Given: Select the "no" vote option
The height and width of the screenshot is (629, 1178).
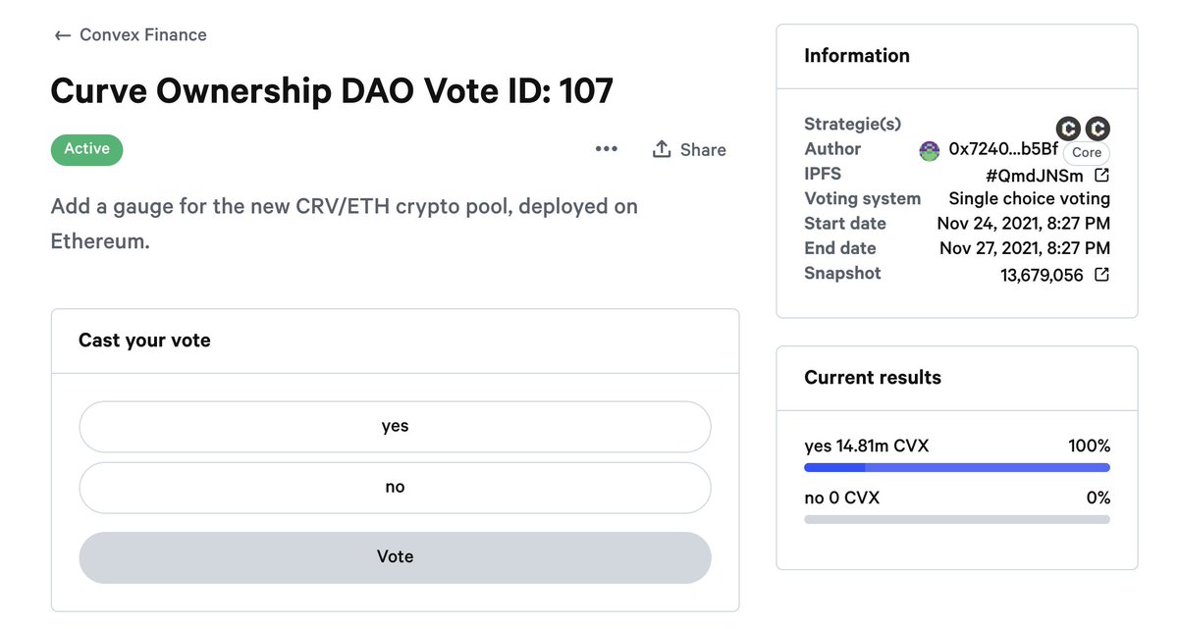Looking at the screenshot, I should tap(395, 487).
